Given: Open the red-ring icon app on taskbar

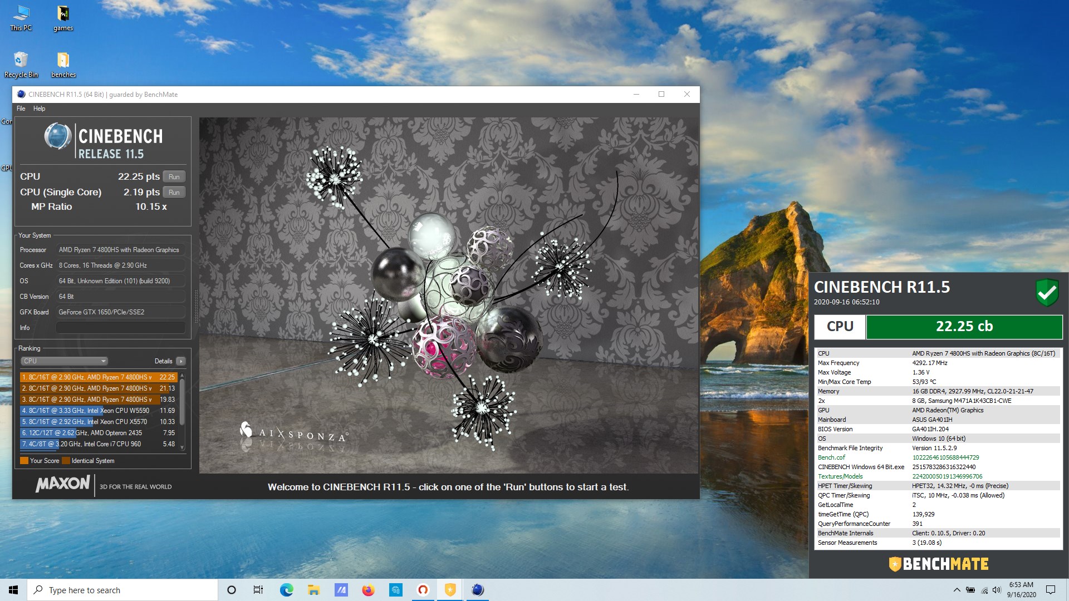Looking at the screenshot, I should pyautogui.click(x=423, y=590).
